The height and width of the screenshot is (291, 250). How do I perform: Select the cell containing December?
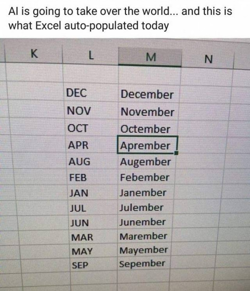(149, 94)
